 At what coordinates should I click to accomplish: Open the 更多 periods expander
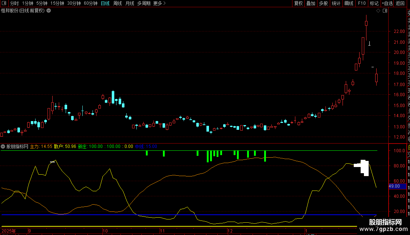[x=159, y=3]
